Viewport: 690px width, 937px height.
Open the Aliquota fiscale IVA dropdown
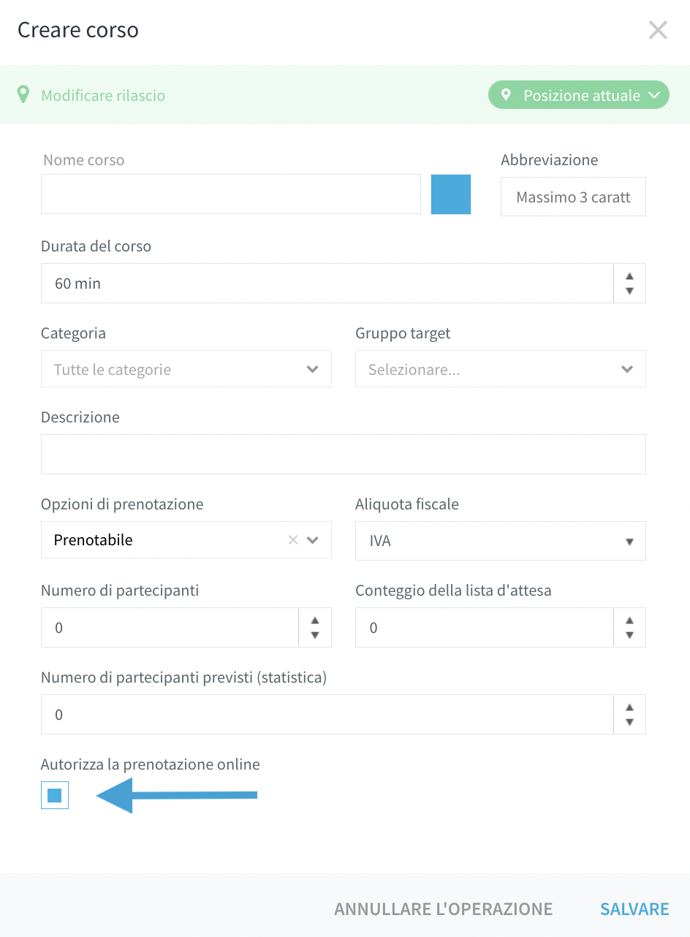click(x=501, y=541)
